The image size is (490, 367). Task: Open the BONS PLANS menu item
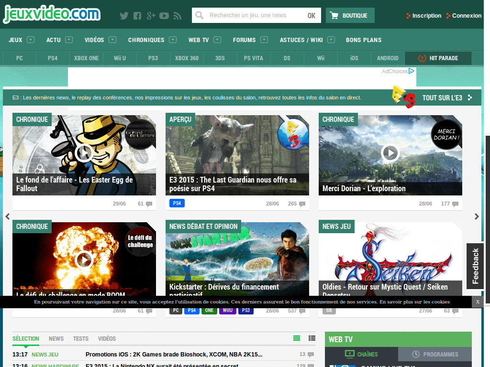point(364,40)
